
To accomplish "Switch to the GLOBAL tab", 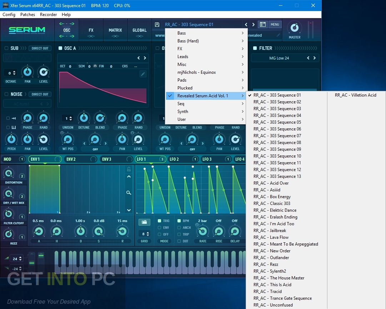I will (140, 30).
